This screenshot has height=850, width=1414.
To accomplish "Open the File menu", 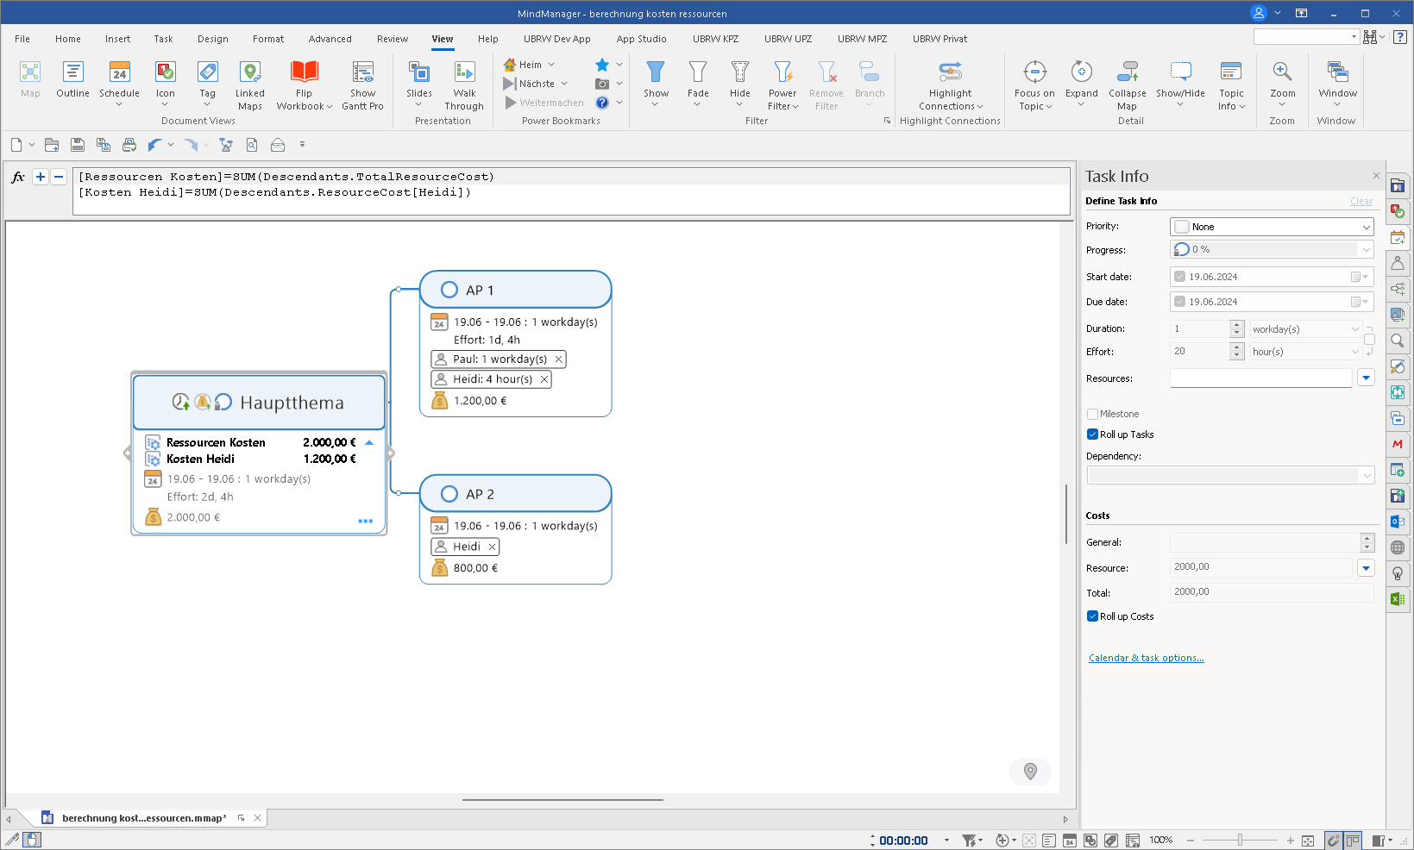I will pyautogui.click(x=22, y=39).
